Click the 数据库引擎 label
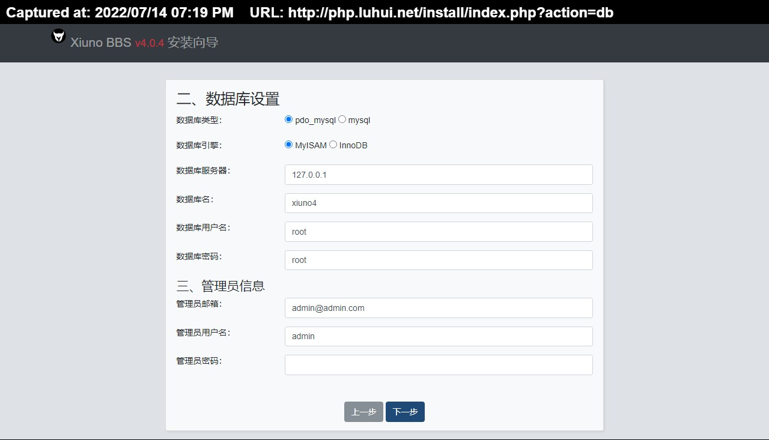The height and width of the screenshot is (440, 769). coord(199,145)
